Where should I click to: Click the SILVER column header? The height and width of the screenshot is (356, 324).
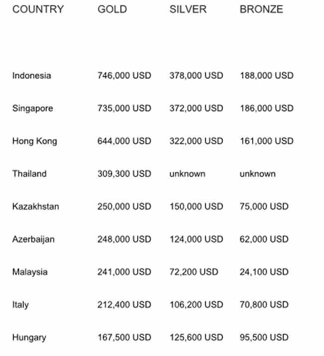[188, 9]
